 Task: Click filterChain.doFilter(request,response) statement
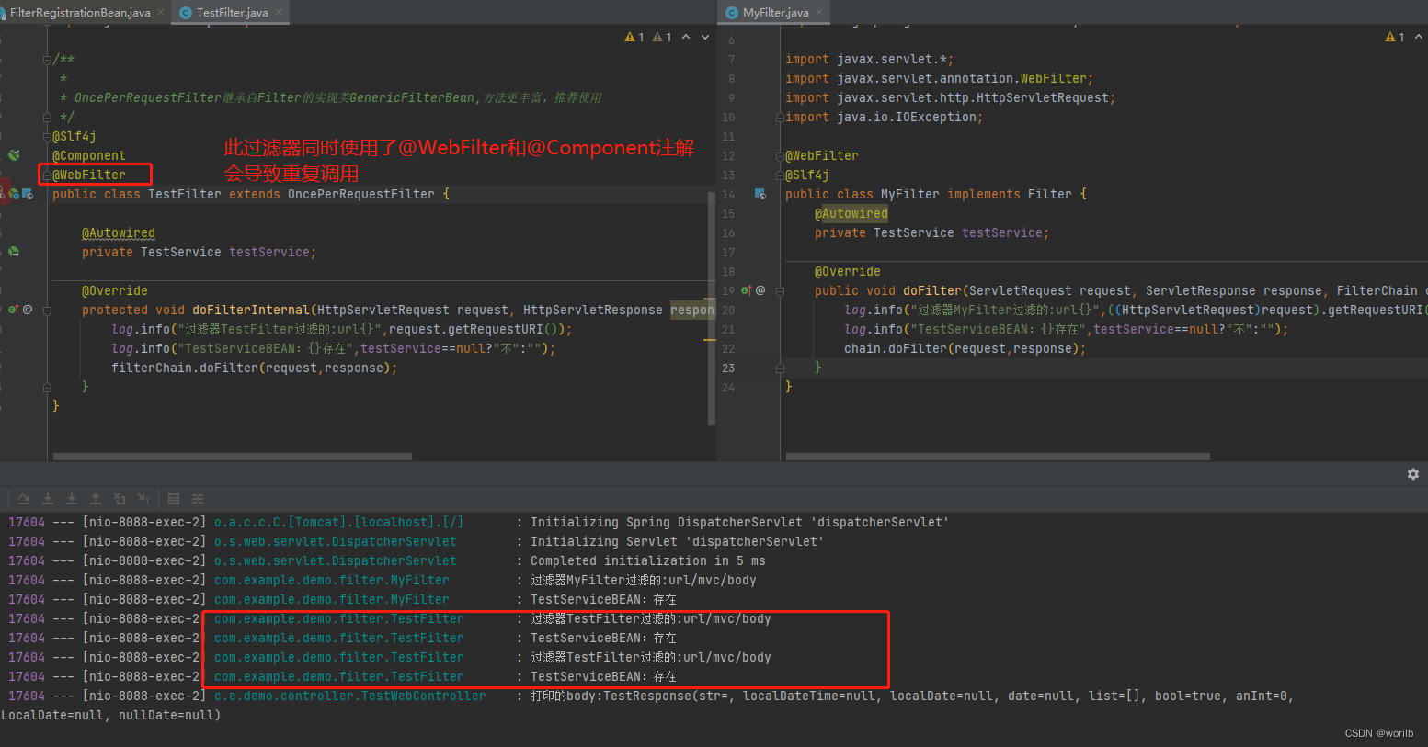coord(255,368)
